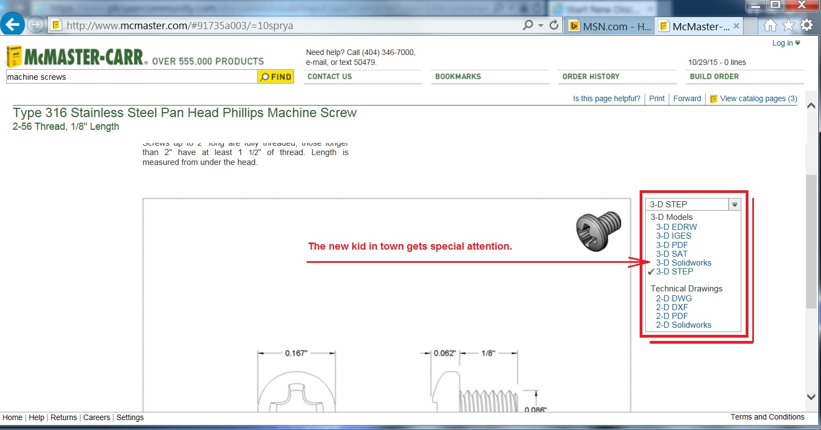Click the 2-56 Thread, 1/8" Length subtitle
The height and width of the screenshot is (430, 821).
[66, 126]
